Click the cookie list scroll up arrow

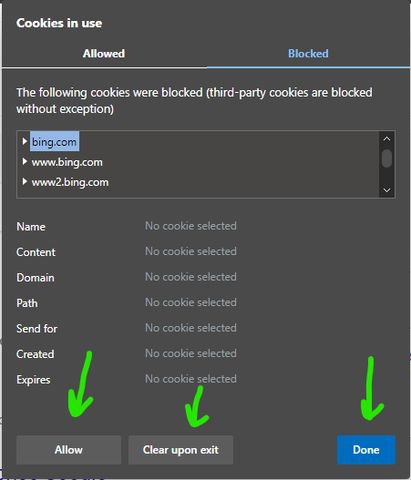pos(386,138)
